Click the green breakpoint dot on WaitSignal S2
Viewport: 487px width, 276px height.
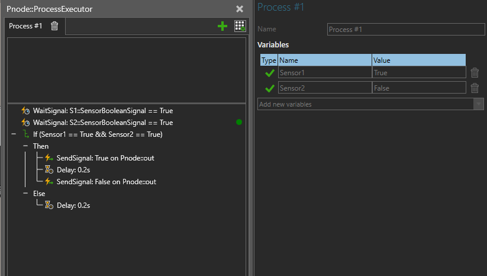click(x=239, y=122)
